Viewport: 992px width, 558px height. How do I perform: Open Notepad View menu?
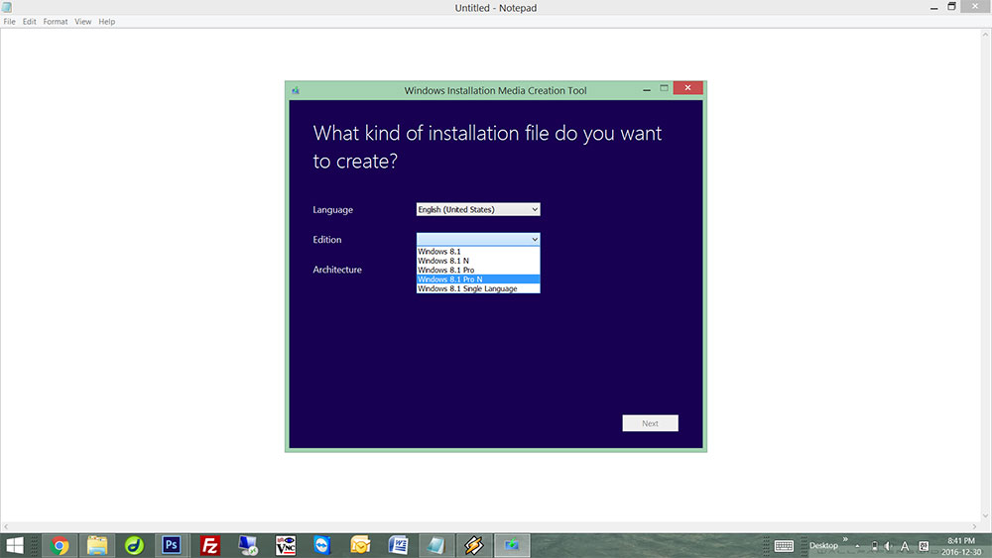coord(83,22)
